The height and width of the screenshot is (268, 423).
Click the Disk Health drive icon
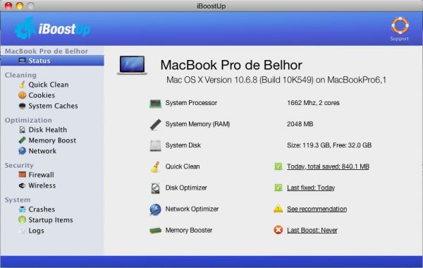[x=22, y=130]
